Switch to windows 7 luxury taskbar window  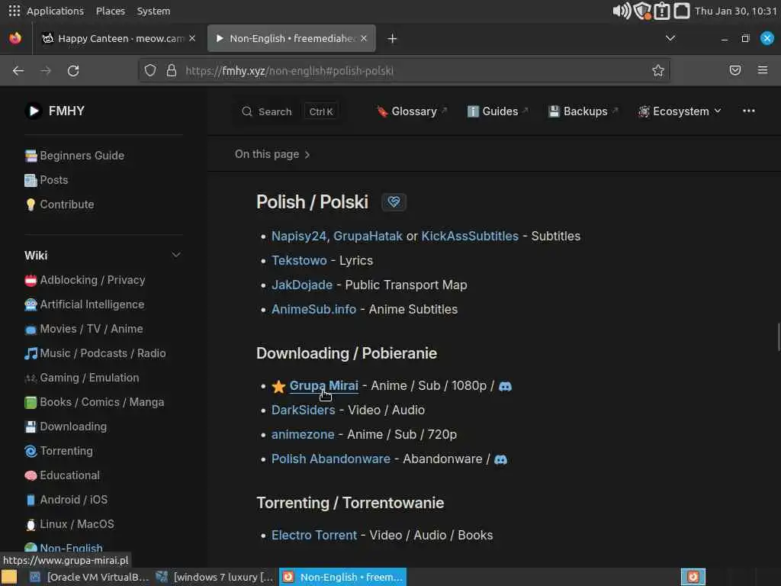pos(215,577)
